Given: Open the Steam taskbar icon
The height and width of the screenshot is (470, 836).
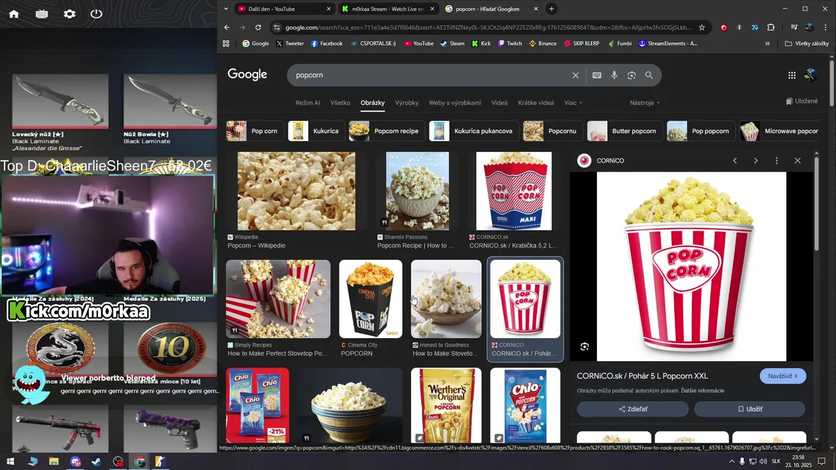Looking at the screenshot, I should (96, 462).
